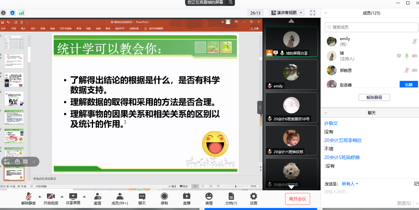This screenshot has width=419, height=210.
Task: Click the Live stream (直播) icon
Action: click(186, 199)
